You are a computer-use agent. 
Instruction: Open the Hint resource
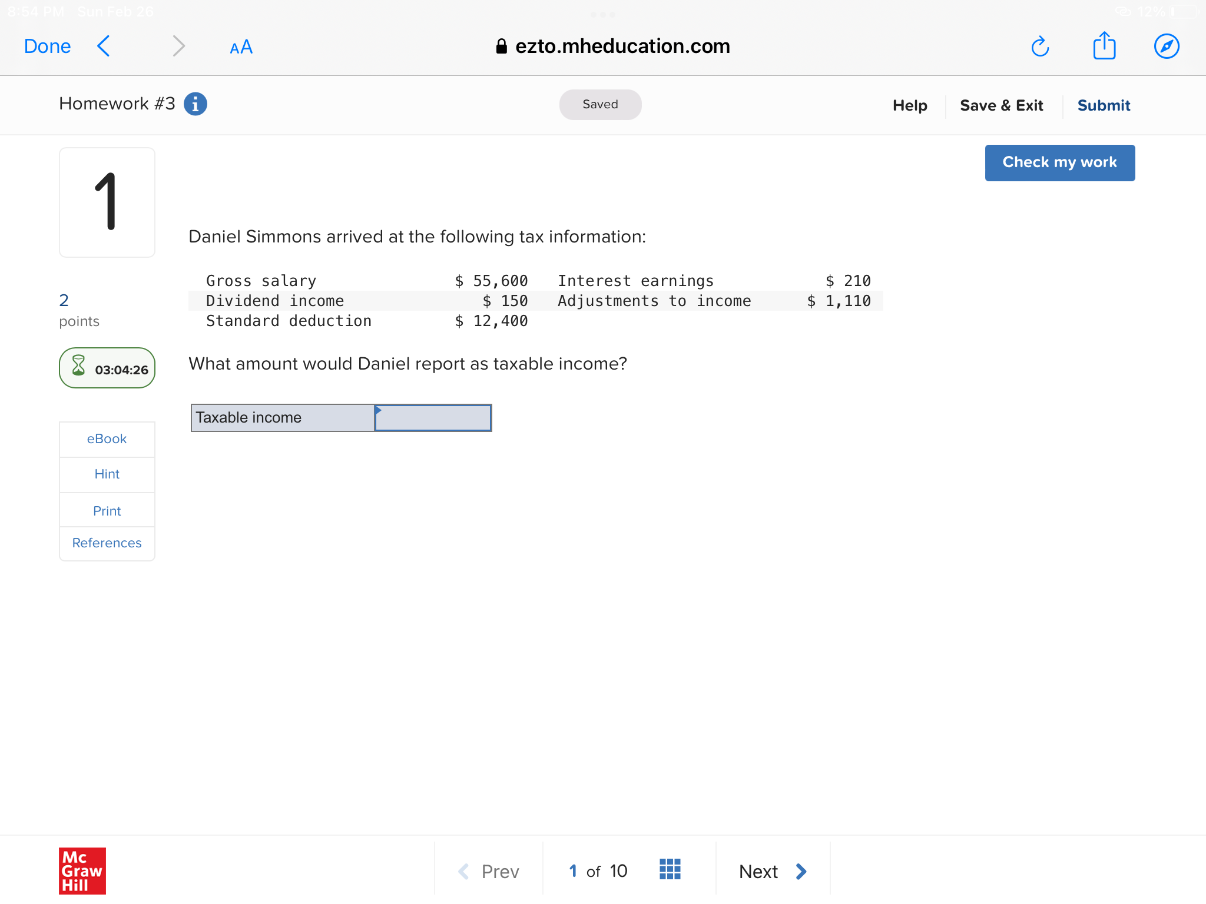pos(107,474)
